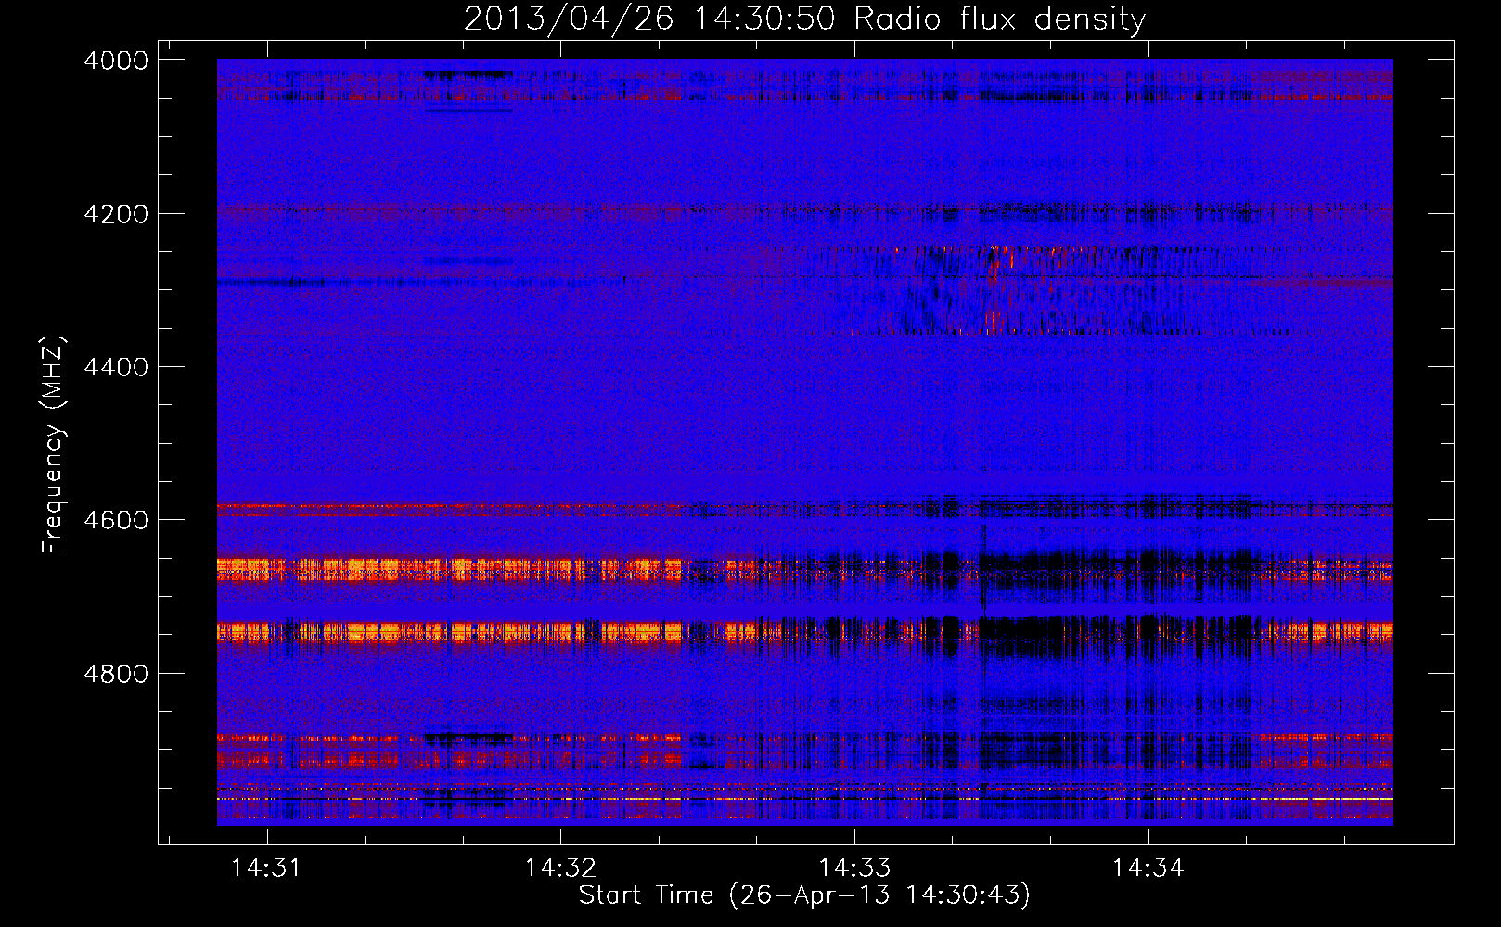
Task: Click the 4000 frequency tick label
Action: click(x=115, y=60)
